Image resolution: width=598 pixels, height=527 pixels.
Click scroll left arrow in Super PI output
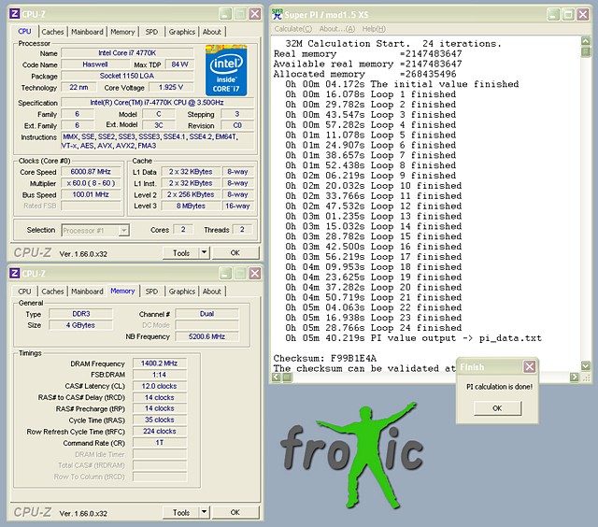tap(277, 377)
